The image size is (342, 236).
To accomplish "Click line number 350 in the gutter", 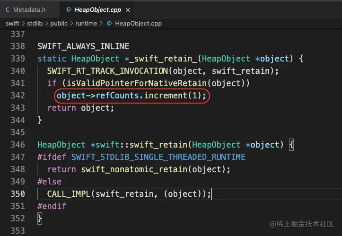I will coord(18,194).
